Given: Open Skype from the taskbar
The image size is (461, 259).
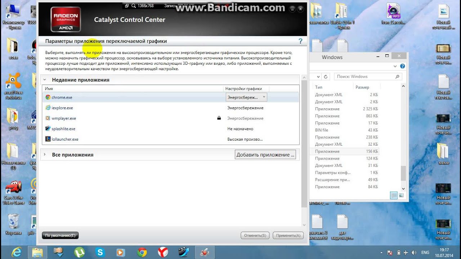Looking at the screenshot, I should coord(100,252).
